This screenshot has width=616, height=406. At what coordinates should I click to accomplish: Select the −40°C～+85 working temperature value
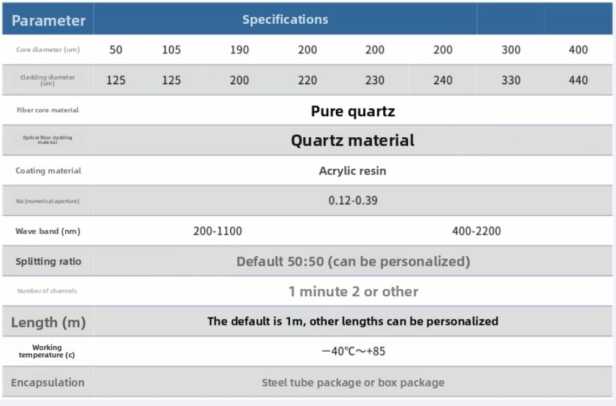[x=353, y=351]
